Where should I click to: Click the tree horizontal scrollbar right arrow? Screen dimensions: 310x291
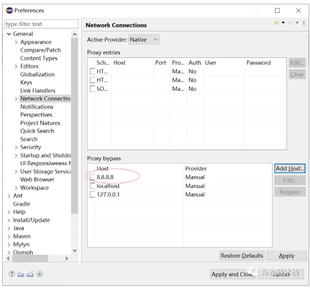pos(66,259)
